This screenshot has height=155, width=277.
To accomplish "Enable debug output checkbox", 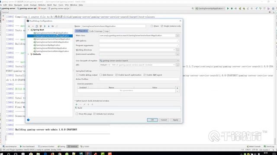I will tap(77, 75).
